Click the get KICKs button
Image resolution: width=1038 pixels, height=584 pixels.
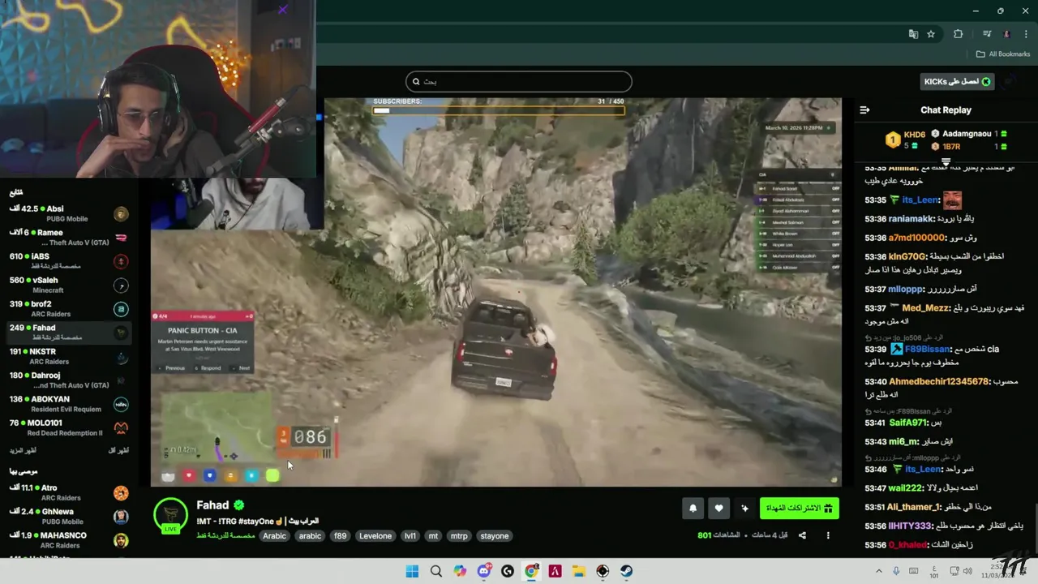tap(958, 81)
